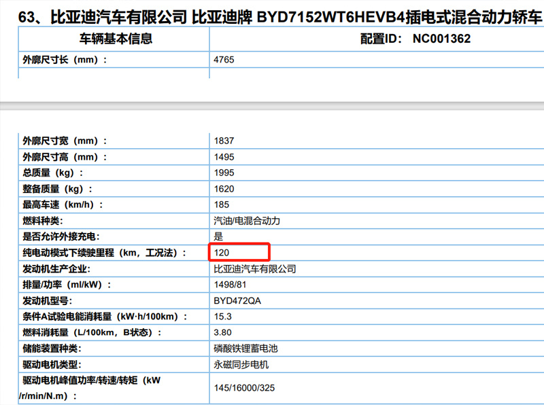Select the 纯电动模式下续驶里程 label
Image resolution: width=544 pixels, height=405 pixels.
point(104,252)
